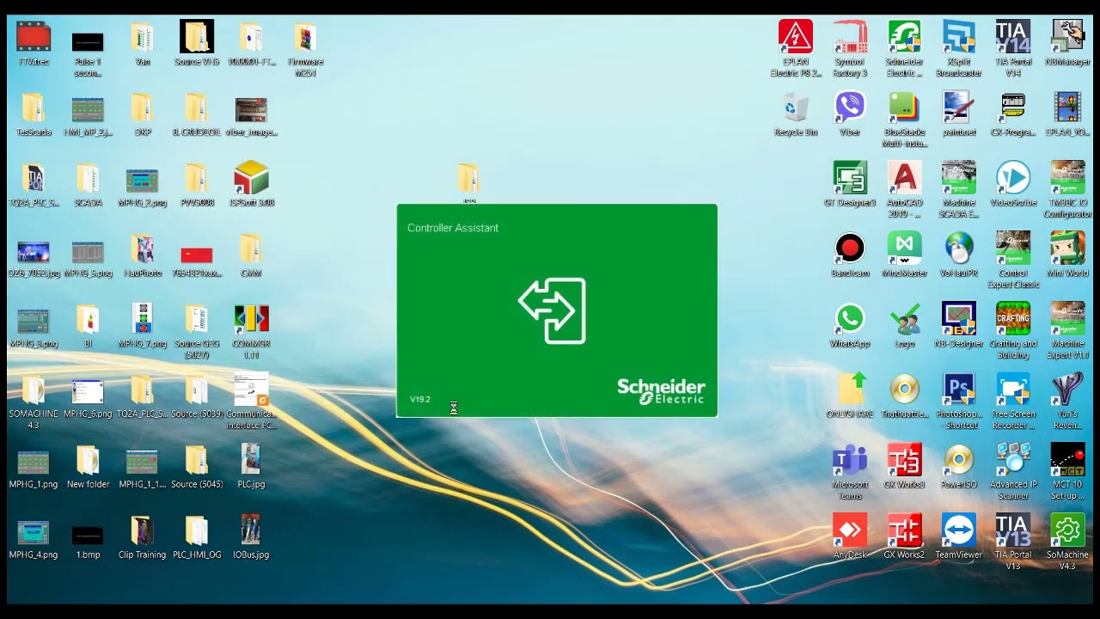Open NBManager desktop shortcut
Screen dimensions: 1100x619
pyautogui.click(x=1067, y=37)
